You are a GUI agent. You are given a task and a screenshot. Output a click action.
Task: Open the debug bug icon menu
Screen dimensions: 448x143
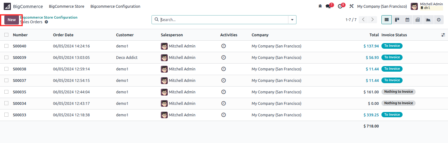(x=320, y=6)
